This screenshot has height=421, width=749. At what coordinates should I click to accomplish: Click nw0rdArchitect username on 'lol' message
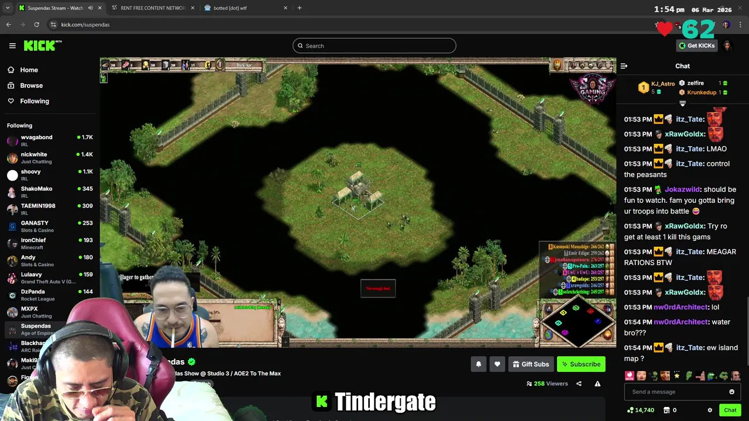(x=681, y=307)
